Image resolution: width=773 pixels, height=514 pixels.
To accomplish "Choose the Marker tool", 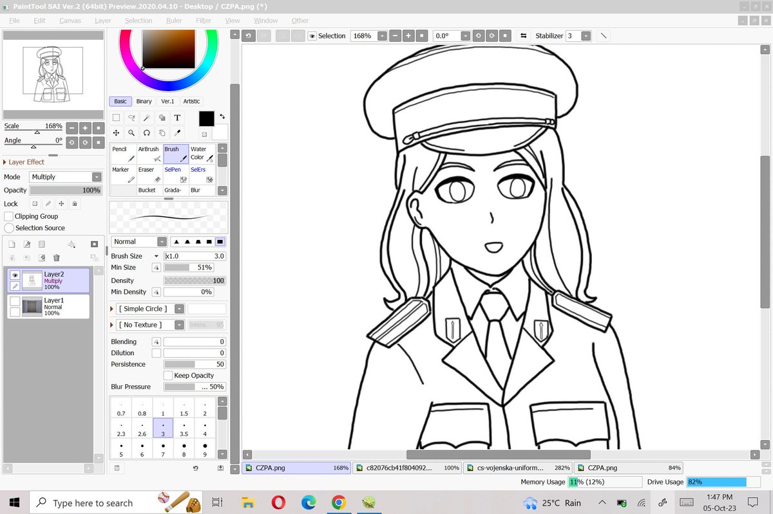I will 123,174.
